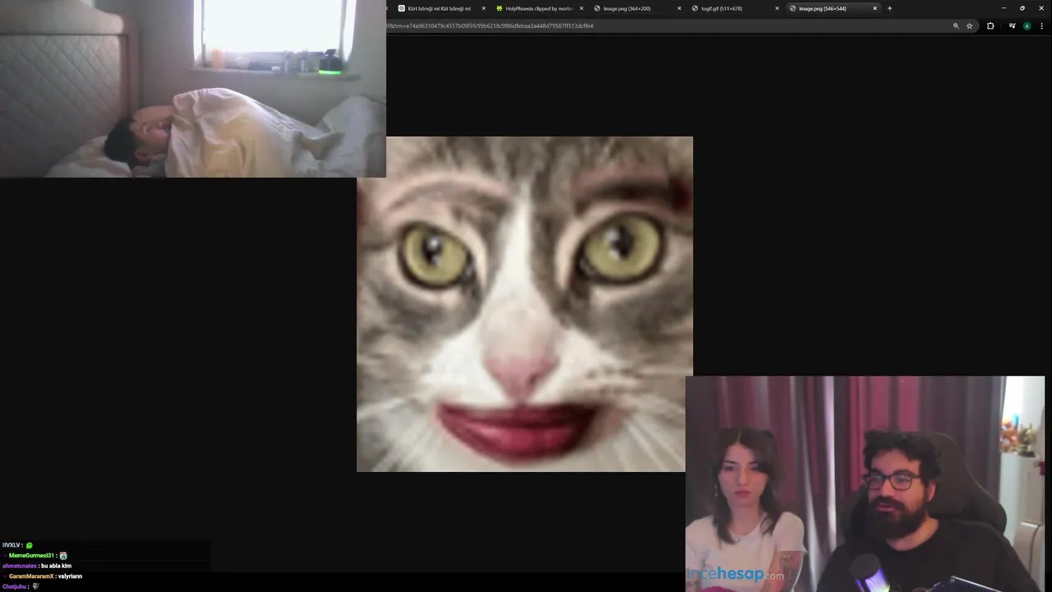
Task: Click the address bar URL text
Action: (491, 25)
